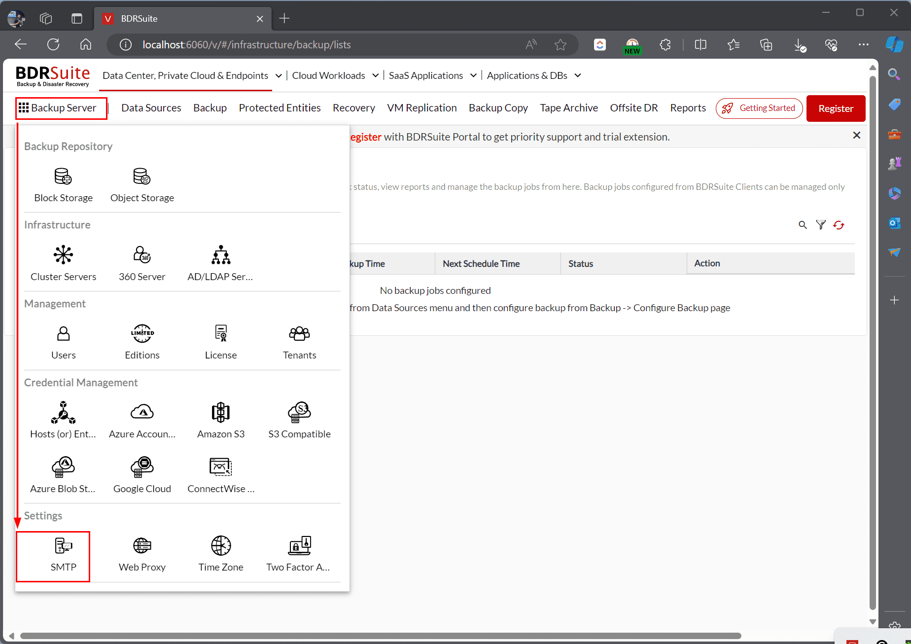
Task: Open License page
Action: coord(221,343)
